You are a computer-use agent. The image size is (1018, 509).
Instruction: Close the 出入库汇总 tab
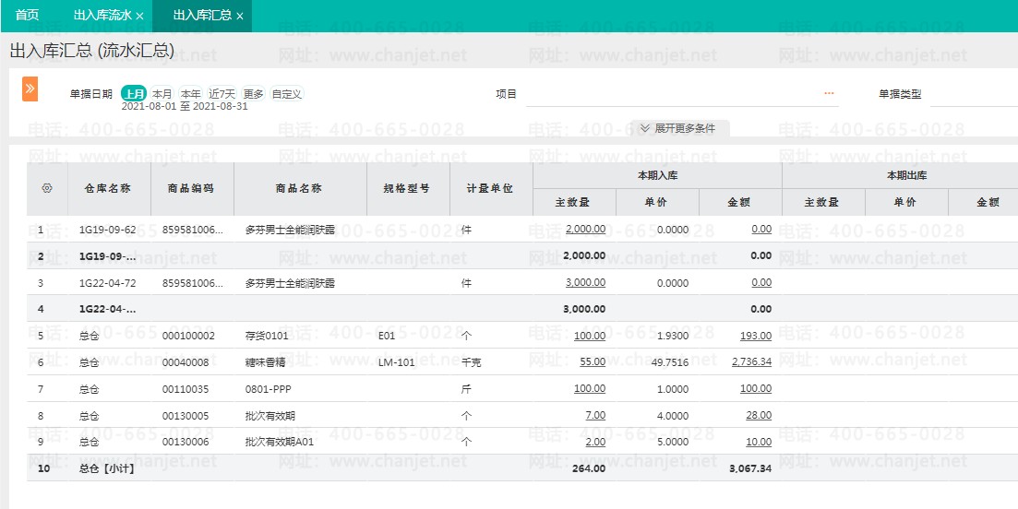tap(240, 17)
